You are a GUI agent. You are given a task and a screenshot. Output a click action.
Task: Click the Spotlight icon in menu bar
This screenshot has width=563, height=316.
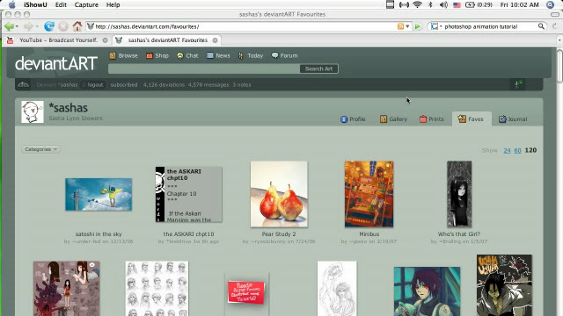(x=550, y=4)
